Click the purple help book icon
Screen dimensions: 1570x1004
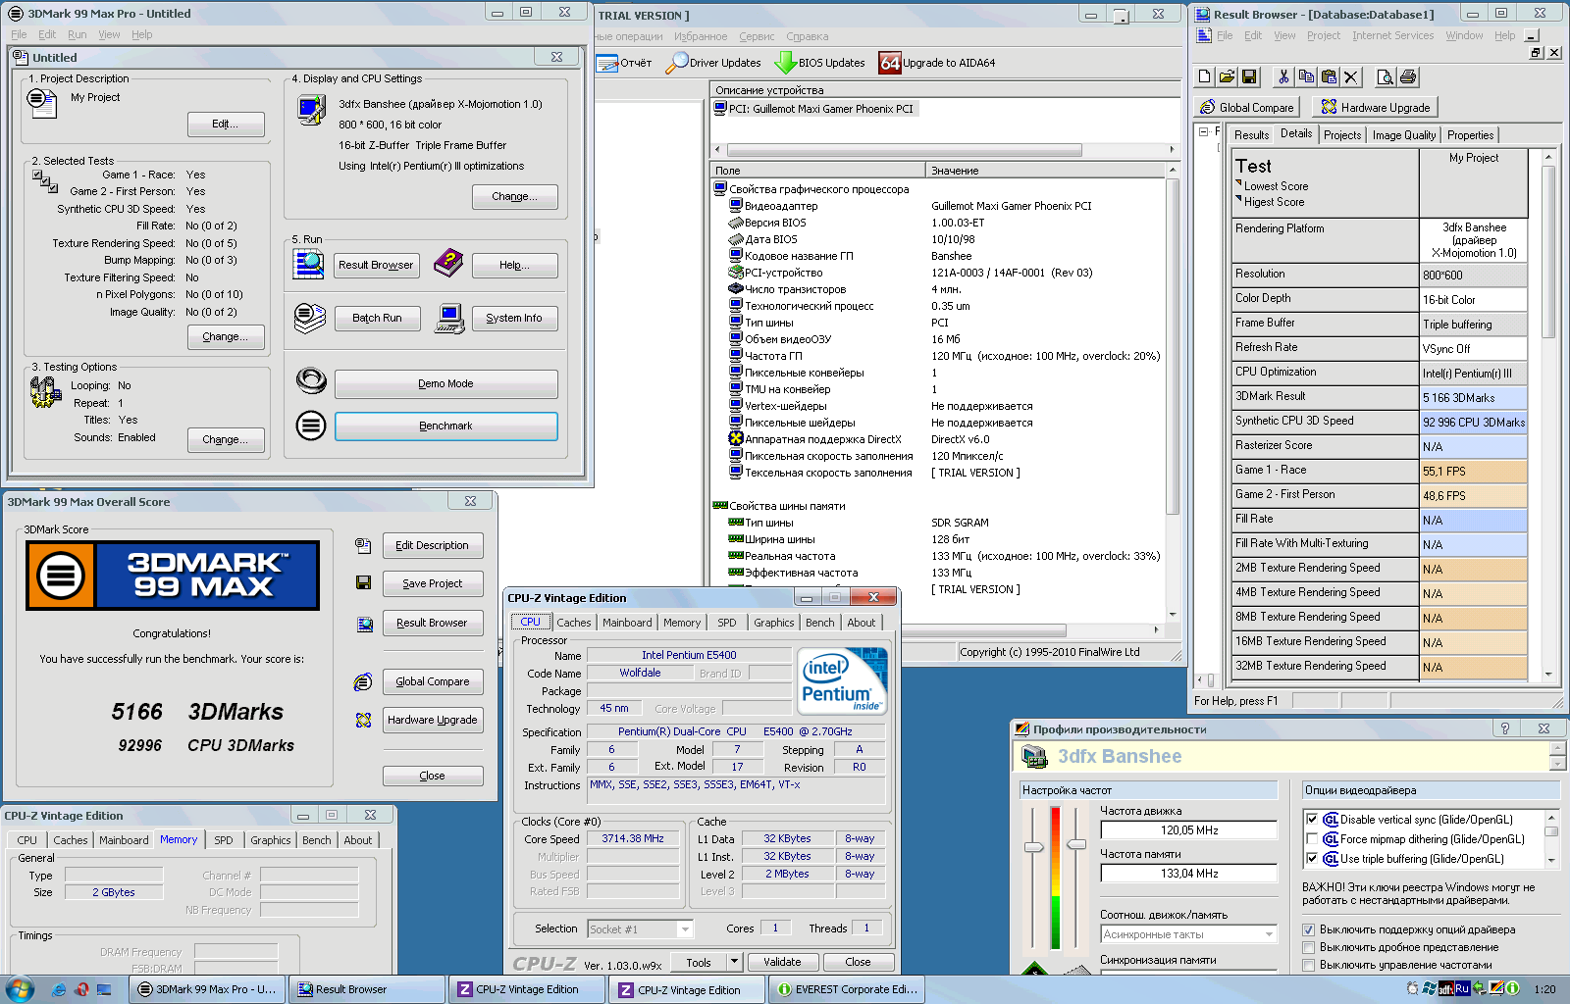(447, 262)
